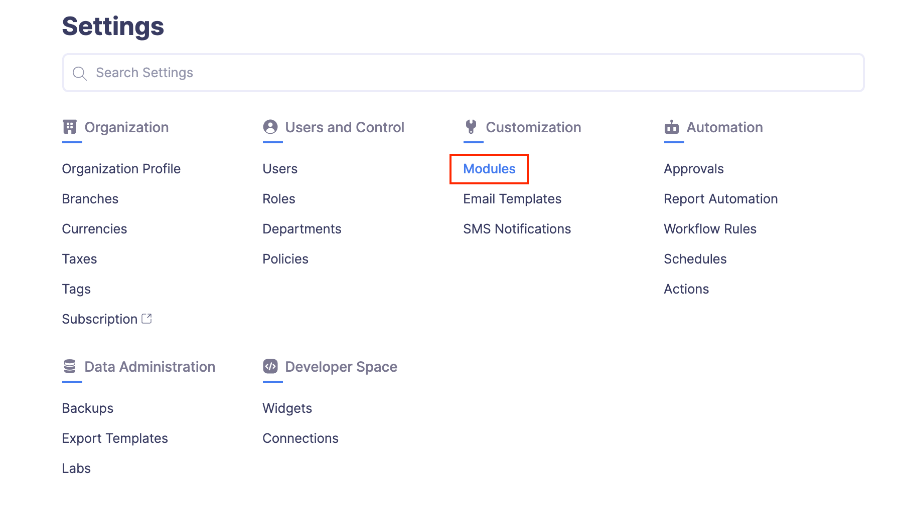The height and width of the screenshot is (512, 901).
Task: Click the magnifier icon in search bar
Action: click(x=80, y=73)
